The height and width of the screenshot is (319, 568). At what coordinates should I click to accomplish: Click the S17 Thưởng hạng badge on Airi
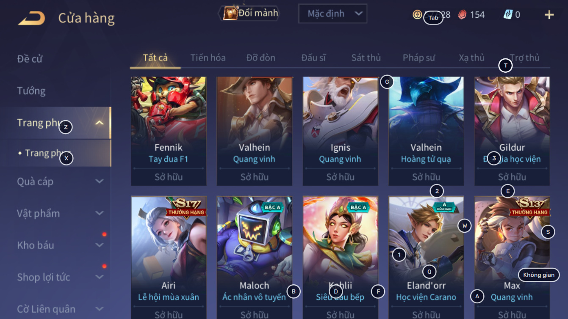point(186,206)
